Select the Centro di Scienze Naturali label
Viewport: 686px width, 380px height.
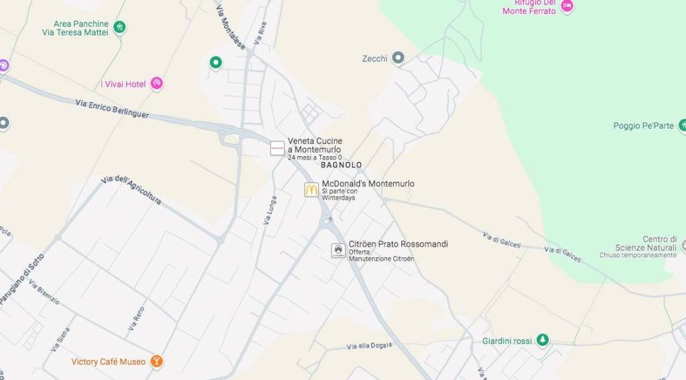(x=646, y=243)
